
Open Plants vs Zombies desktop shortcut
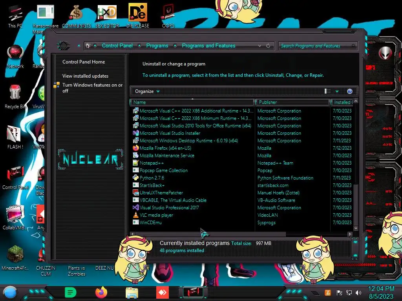click(x=77, y=271)
